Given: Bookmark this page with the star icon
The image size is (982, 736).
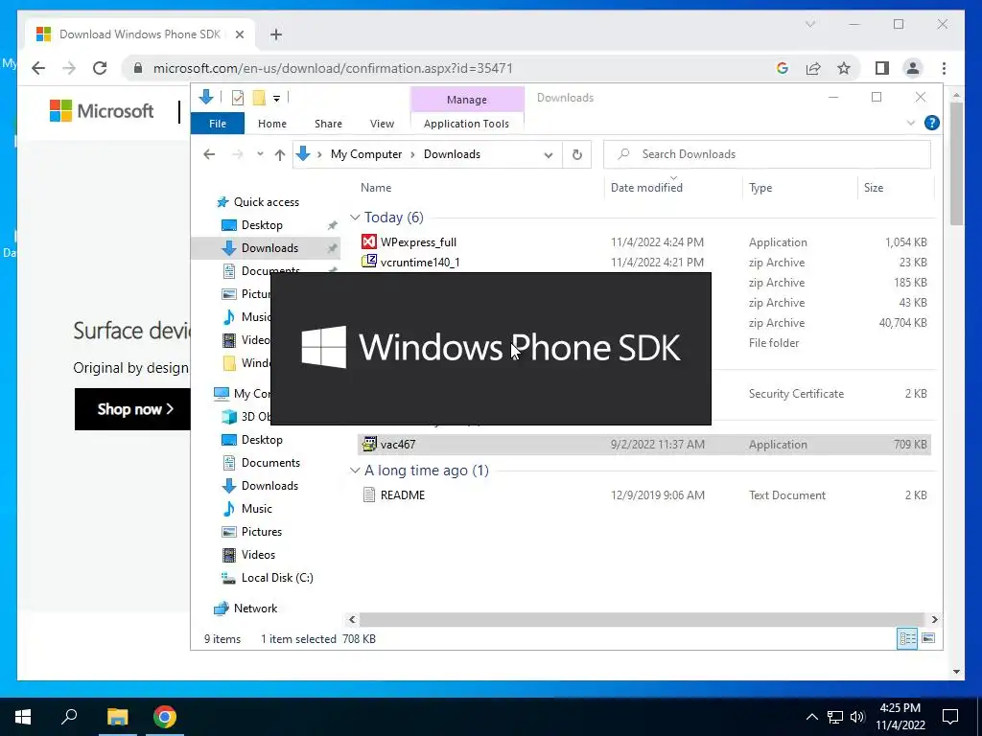Looking at the screenshot, I should tap(844, 68).
